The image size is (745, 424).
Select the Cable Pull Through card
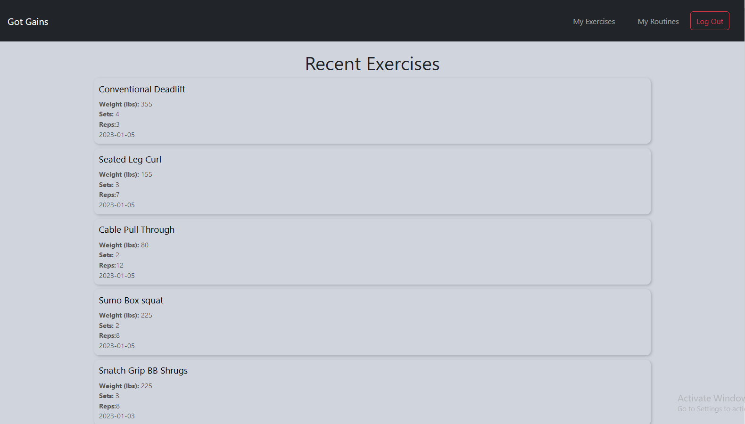pos(372,252)
